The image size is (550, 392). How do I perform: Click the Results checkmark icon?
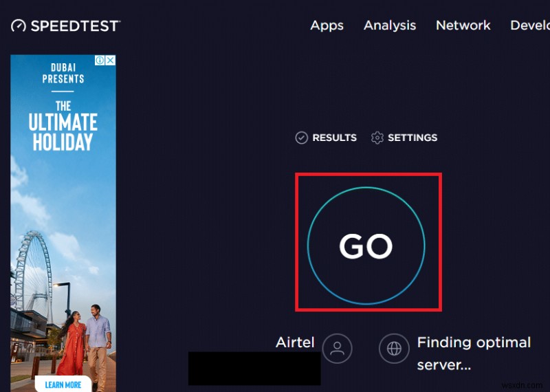pyautogui.click(x=301, y=138)
